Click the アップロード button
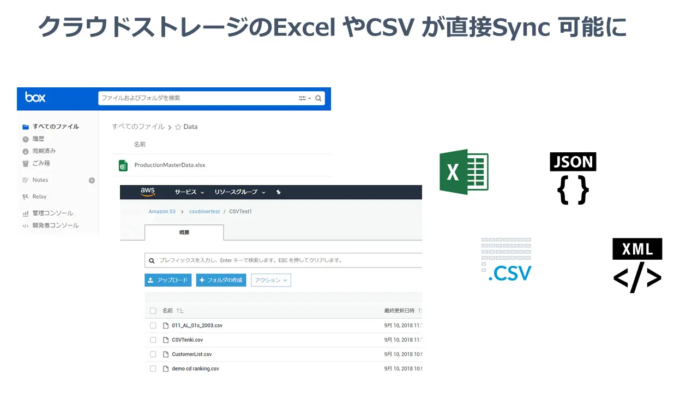This screenshot has height=393, width=698. (168, 280)
